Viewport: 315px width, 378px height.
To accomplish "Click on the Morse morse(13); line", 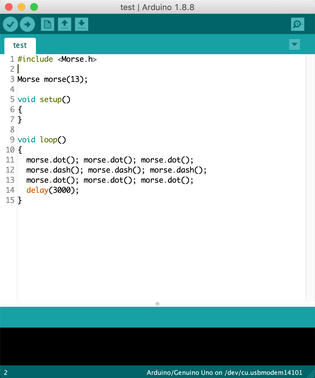I will point(52,79).
